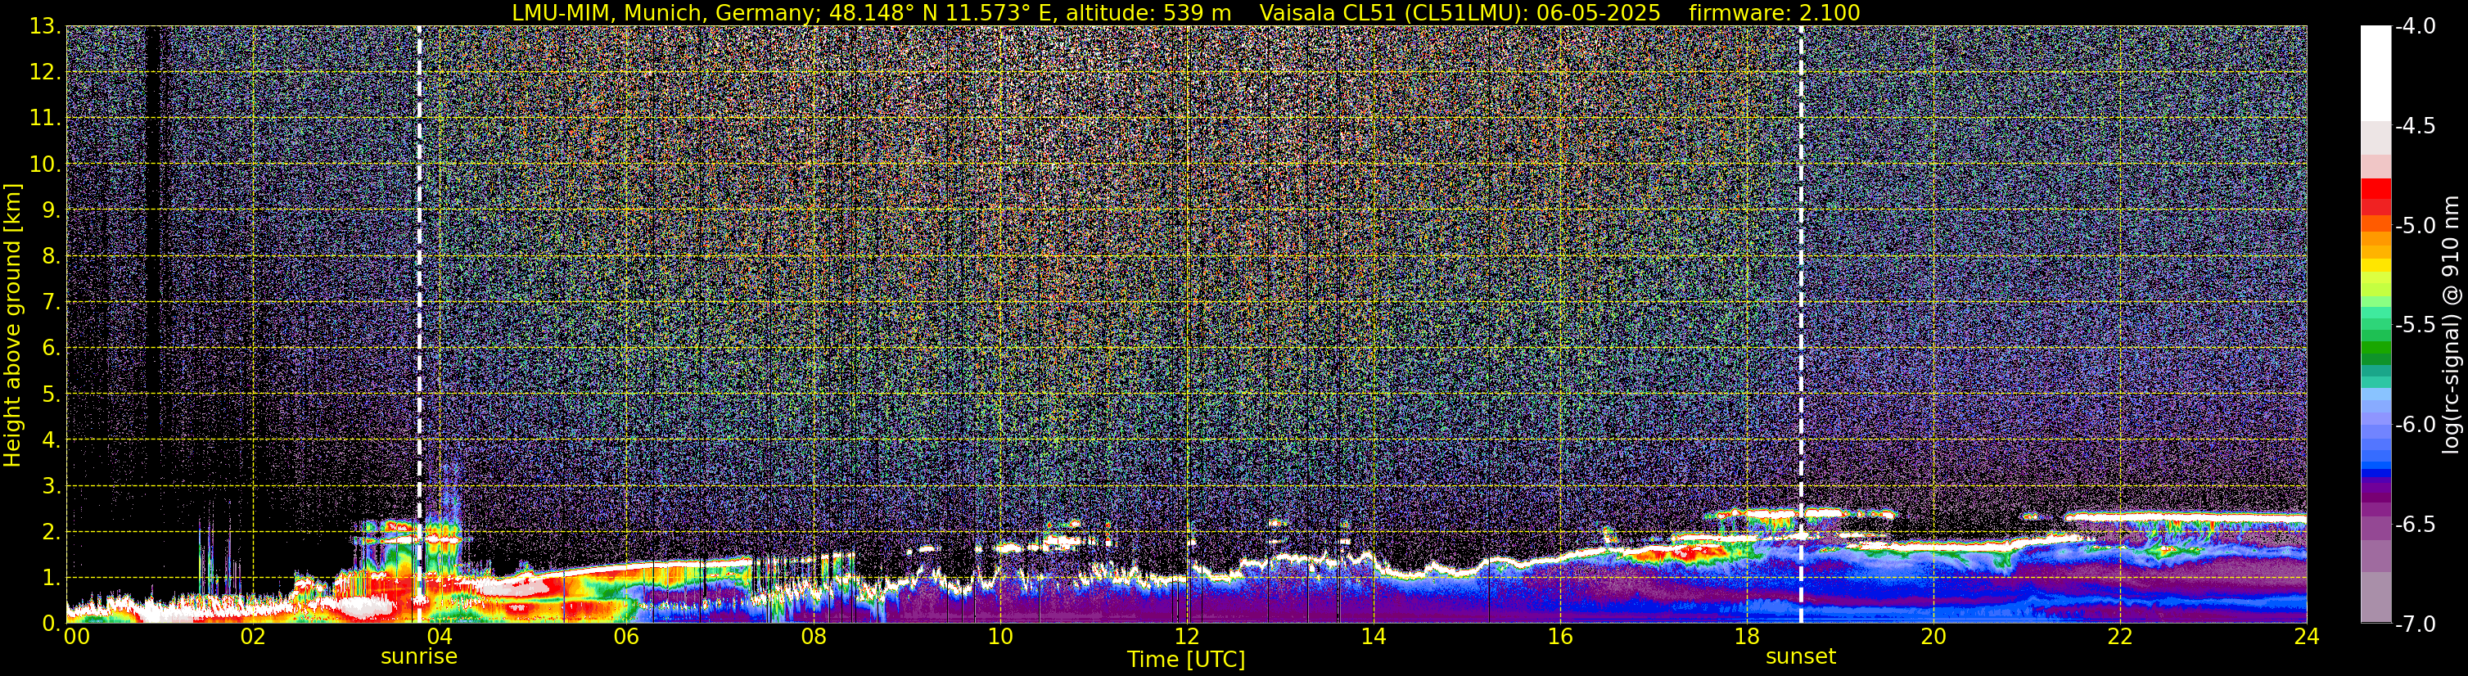Screen dimensions: 2468x676
Task: Click height axis tick '11.'
Action: pos(45,119)
